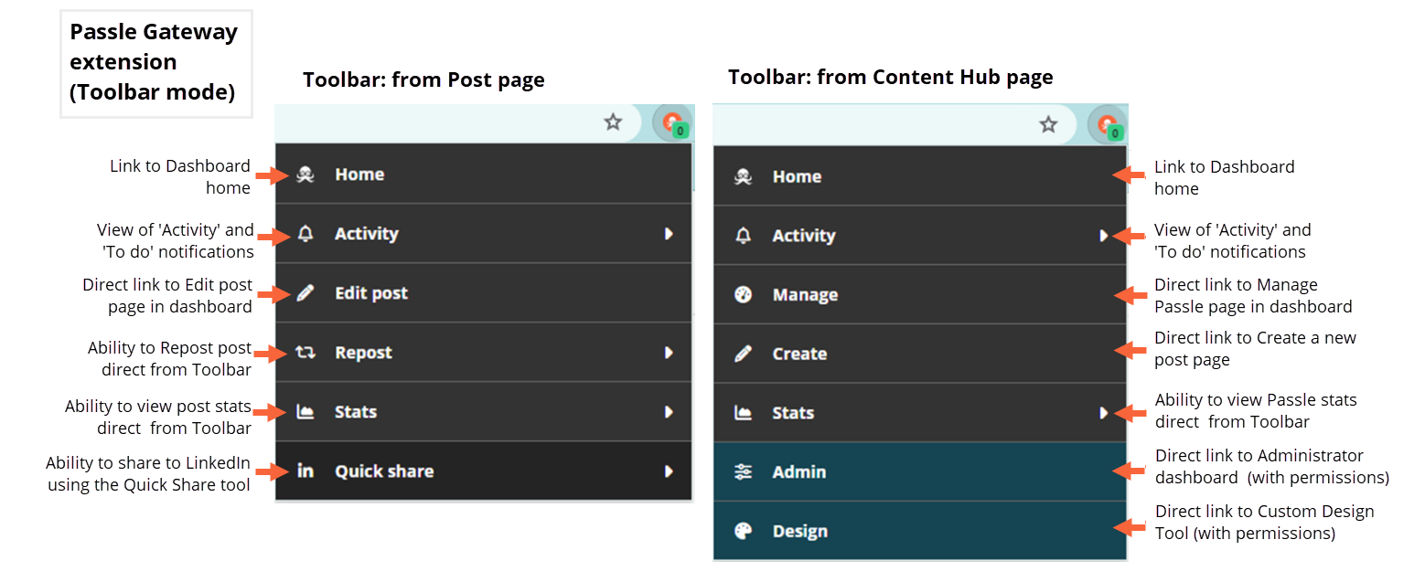
Task: Click 'Ability to view post stats' caption
Action: (158, 418)
